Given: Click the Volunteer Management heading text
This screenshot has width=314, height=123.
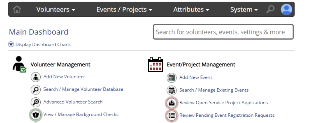Looking at the screenshot, I should (60, 65).
